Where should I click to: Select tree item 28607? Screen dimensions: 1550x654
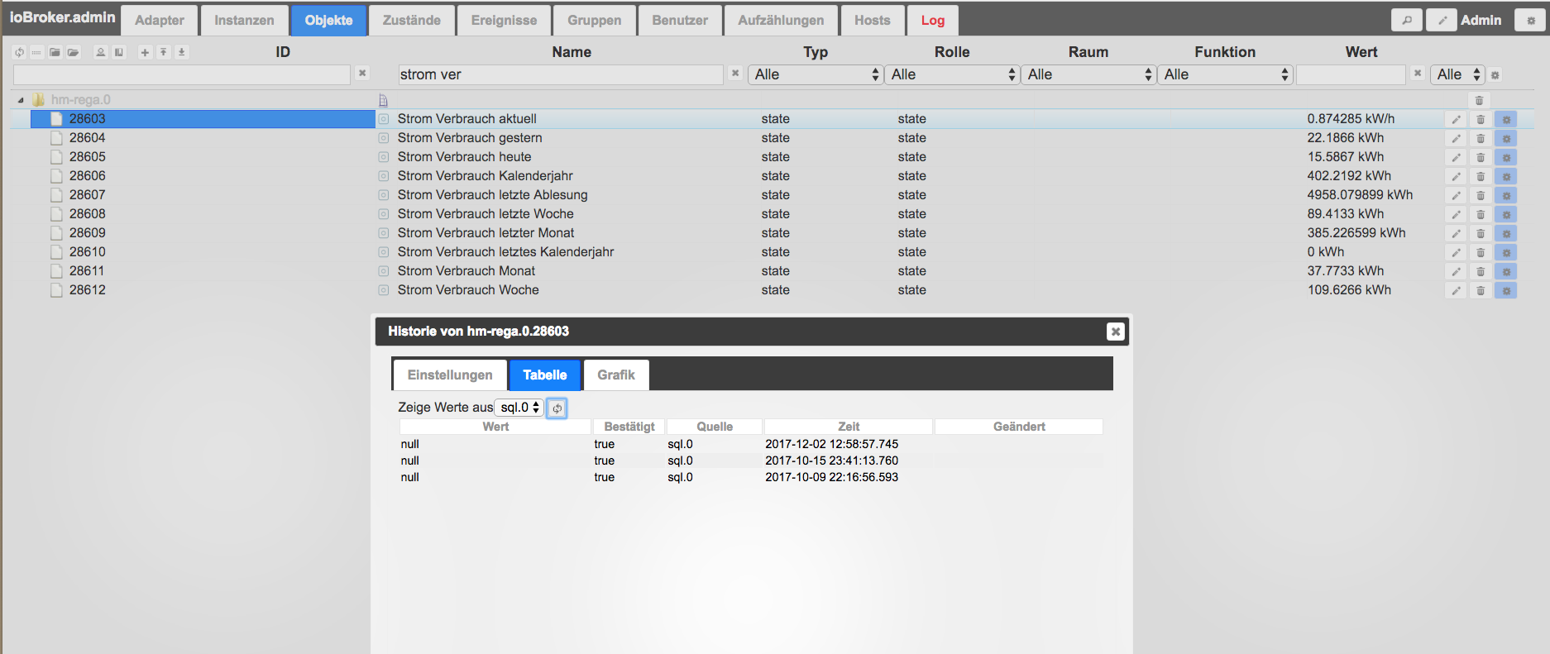(x=88, y=195)
